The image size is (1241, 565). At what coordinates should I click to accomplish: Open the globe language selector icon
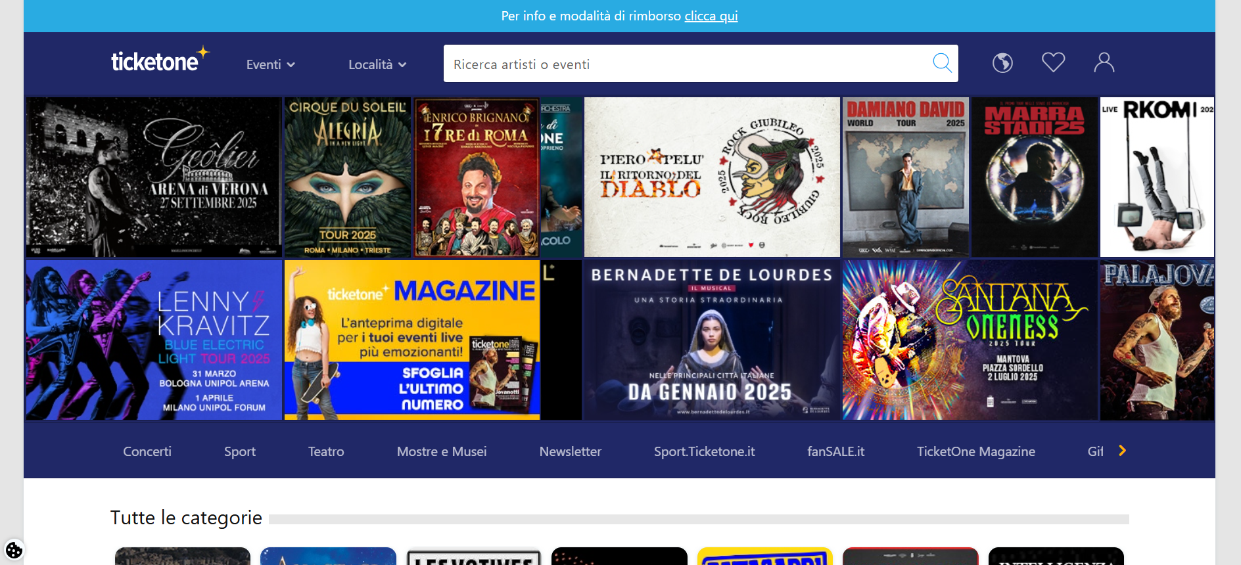click(x=1002, y=63)
